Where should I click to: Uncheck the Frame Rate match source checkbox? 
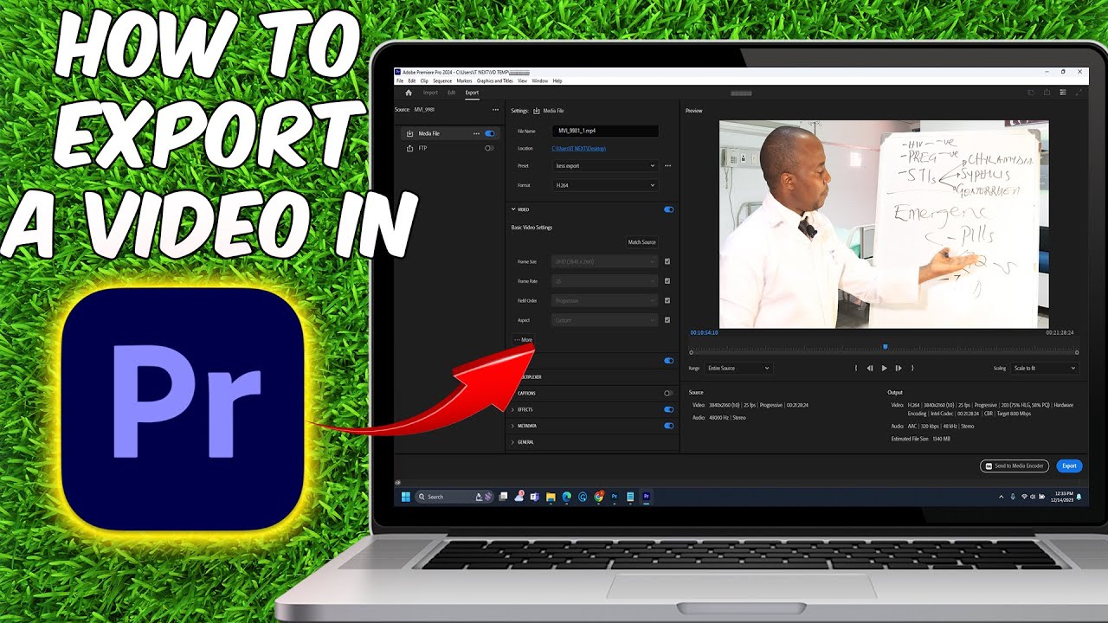tap(667, 280)
